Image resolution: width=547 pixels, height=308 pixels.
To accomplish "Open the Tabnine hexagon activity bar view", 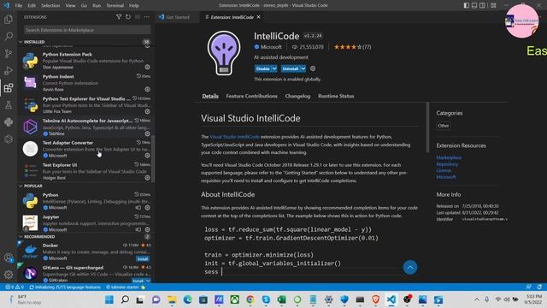I will pyautogui.click(x=9, y=139).
